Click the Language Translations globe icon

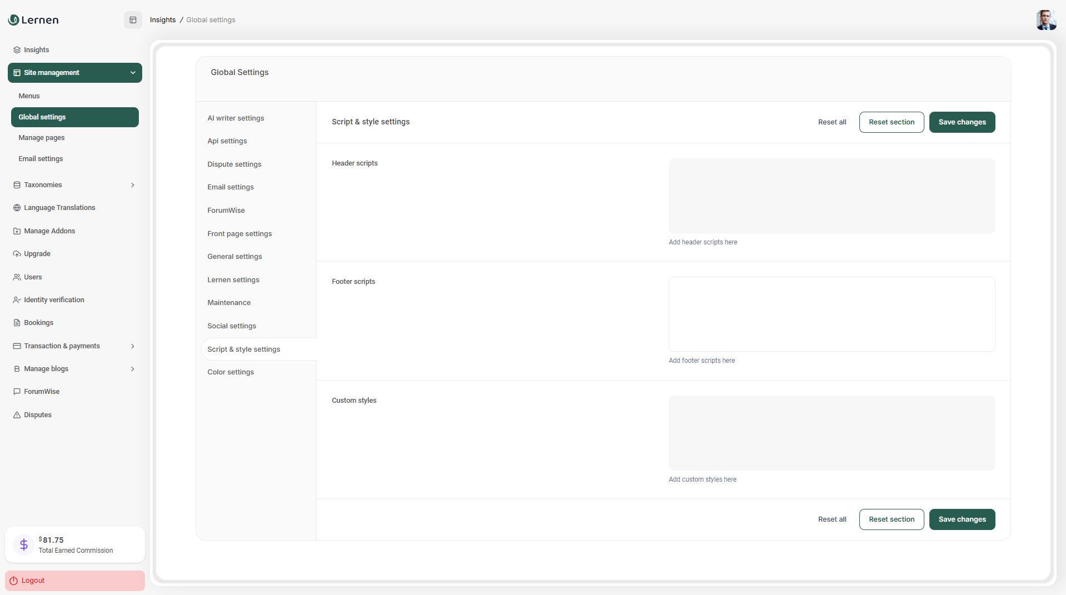tap(17, 208)
